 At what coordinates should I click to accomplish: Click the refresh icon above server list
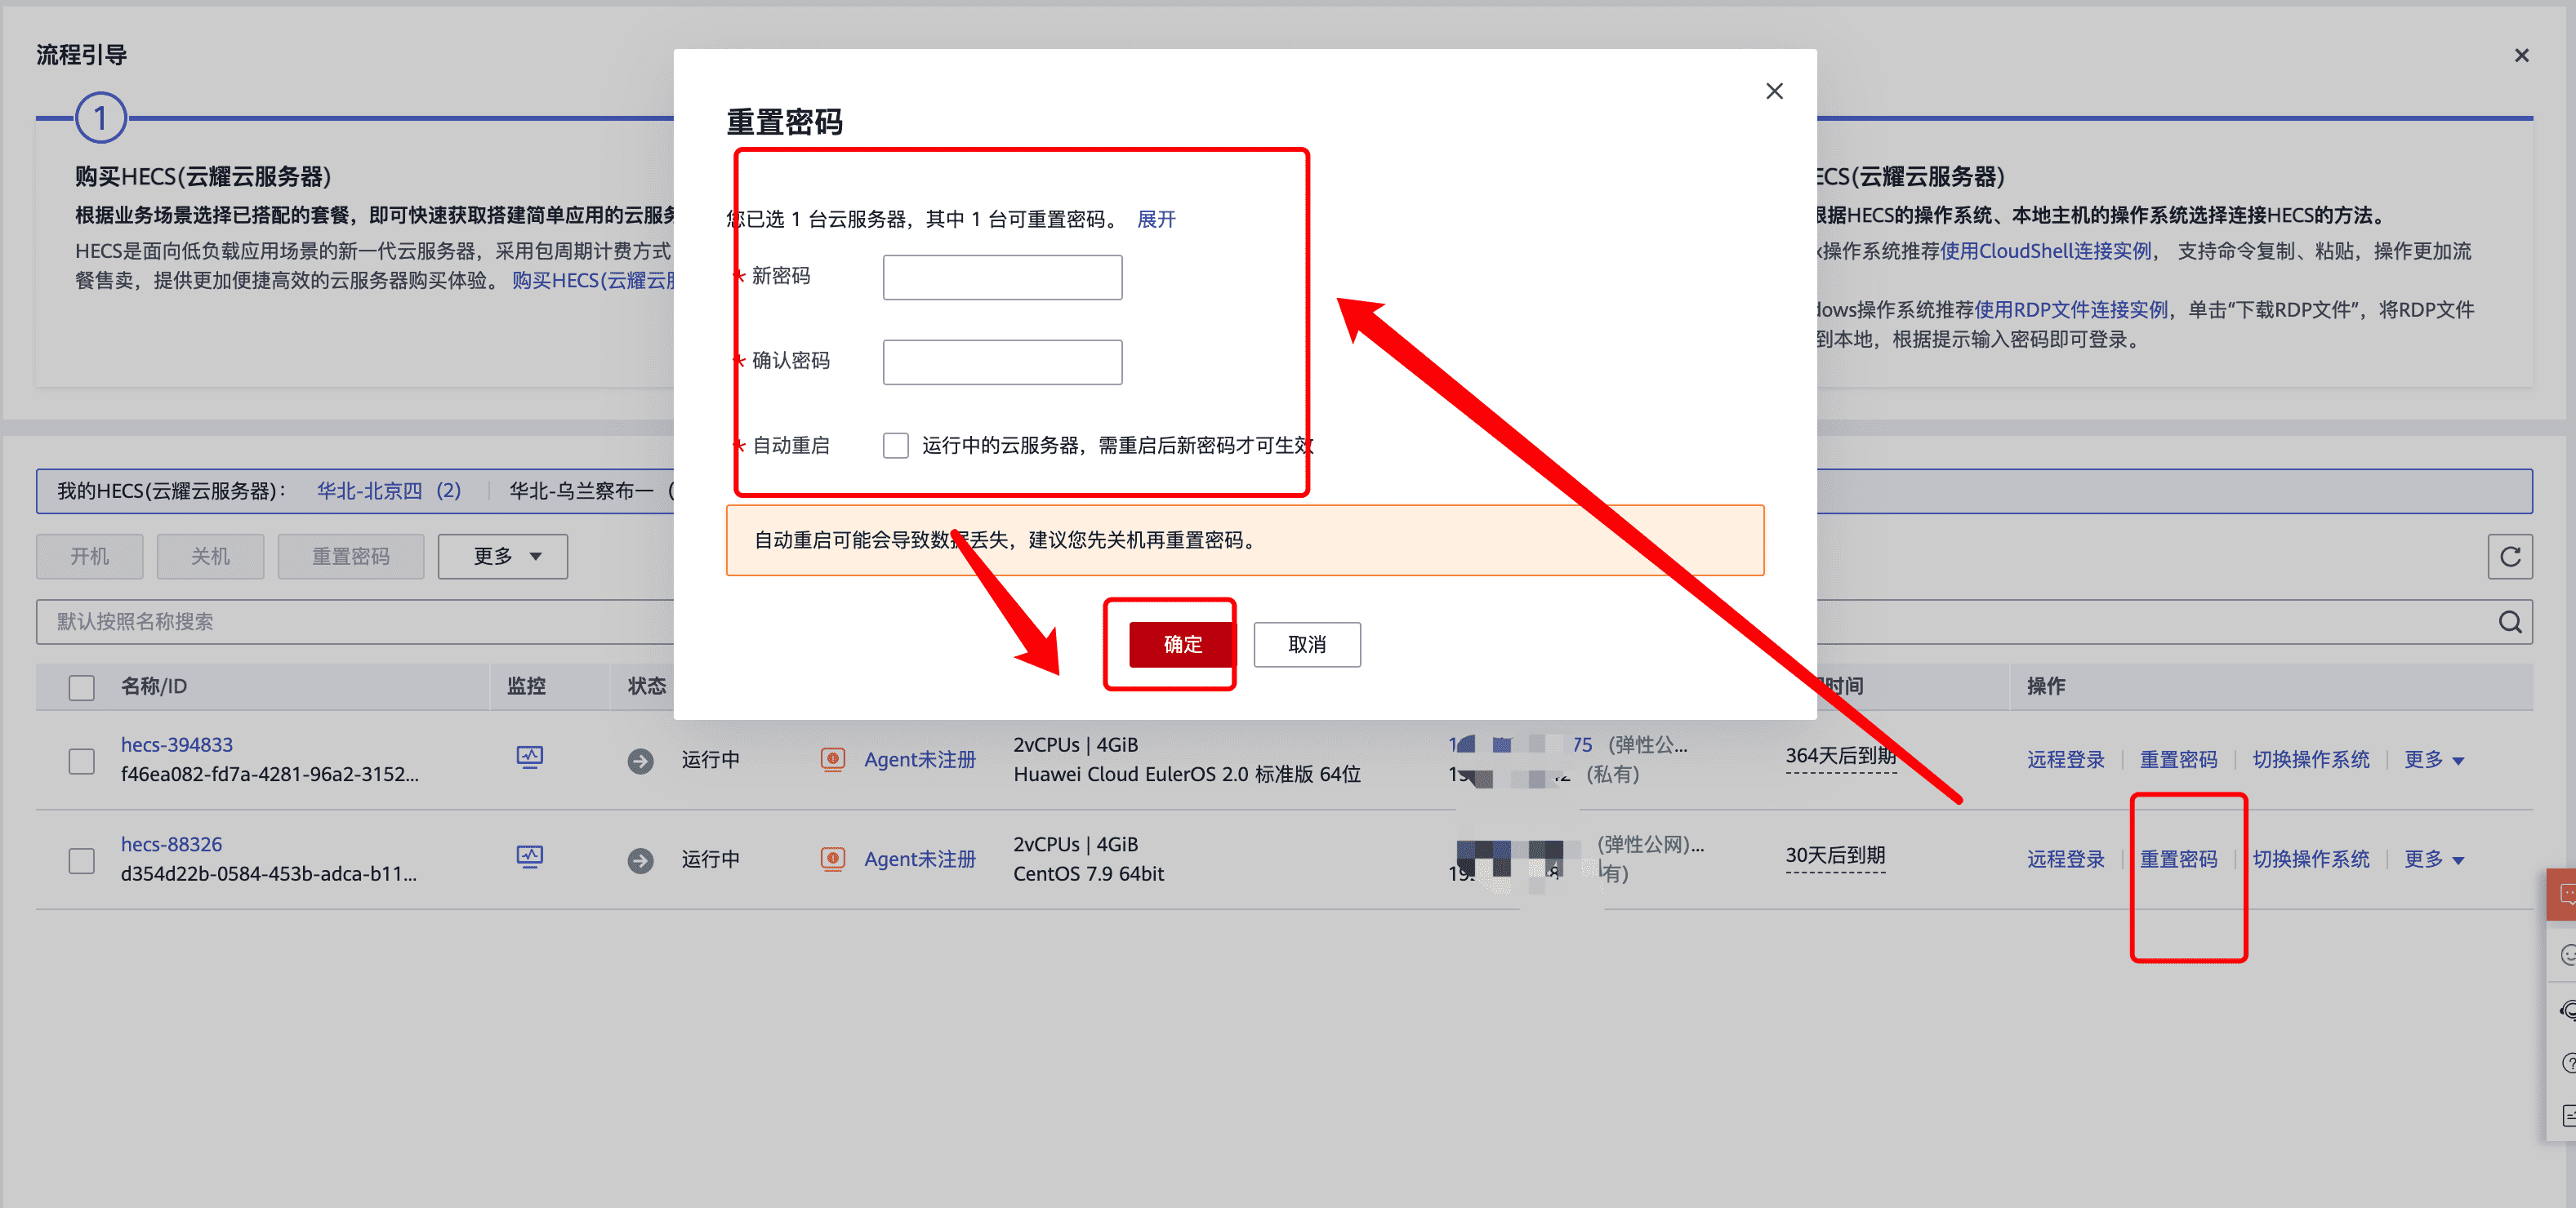click(2509, 557)
